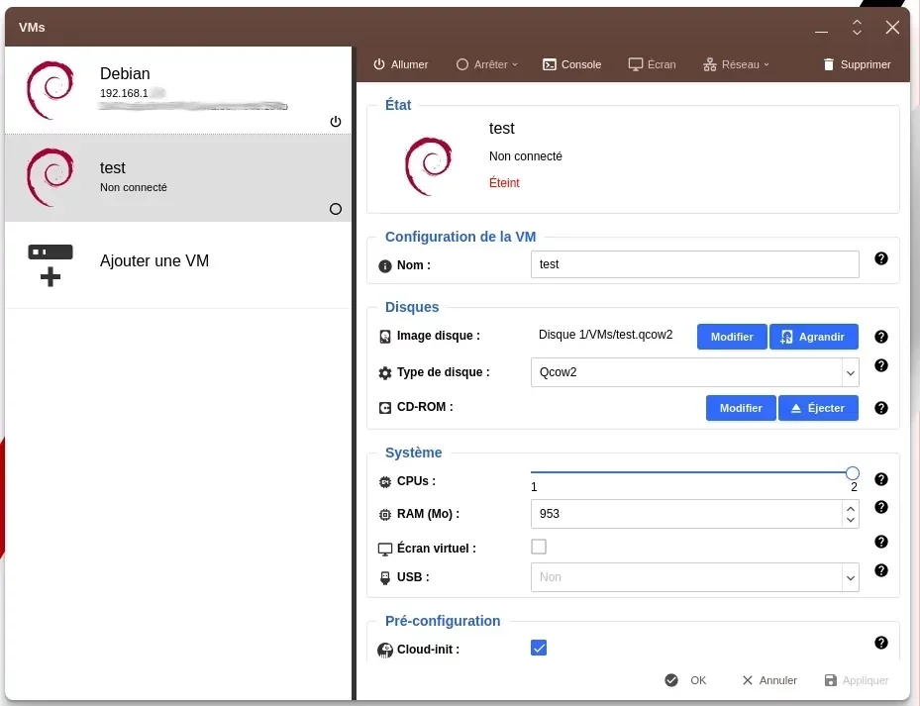Click into the RAM (Mo) field

[686, 514]
